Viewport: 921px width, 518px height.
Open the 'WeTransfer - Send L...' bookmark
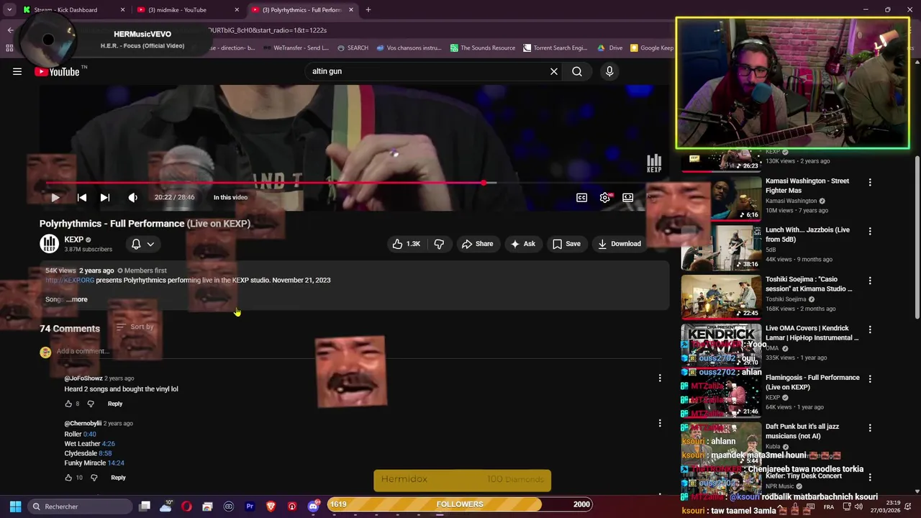[296, 48]
